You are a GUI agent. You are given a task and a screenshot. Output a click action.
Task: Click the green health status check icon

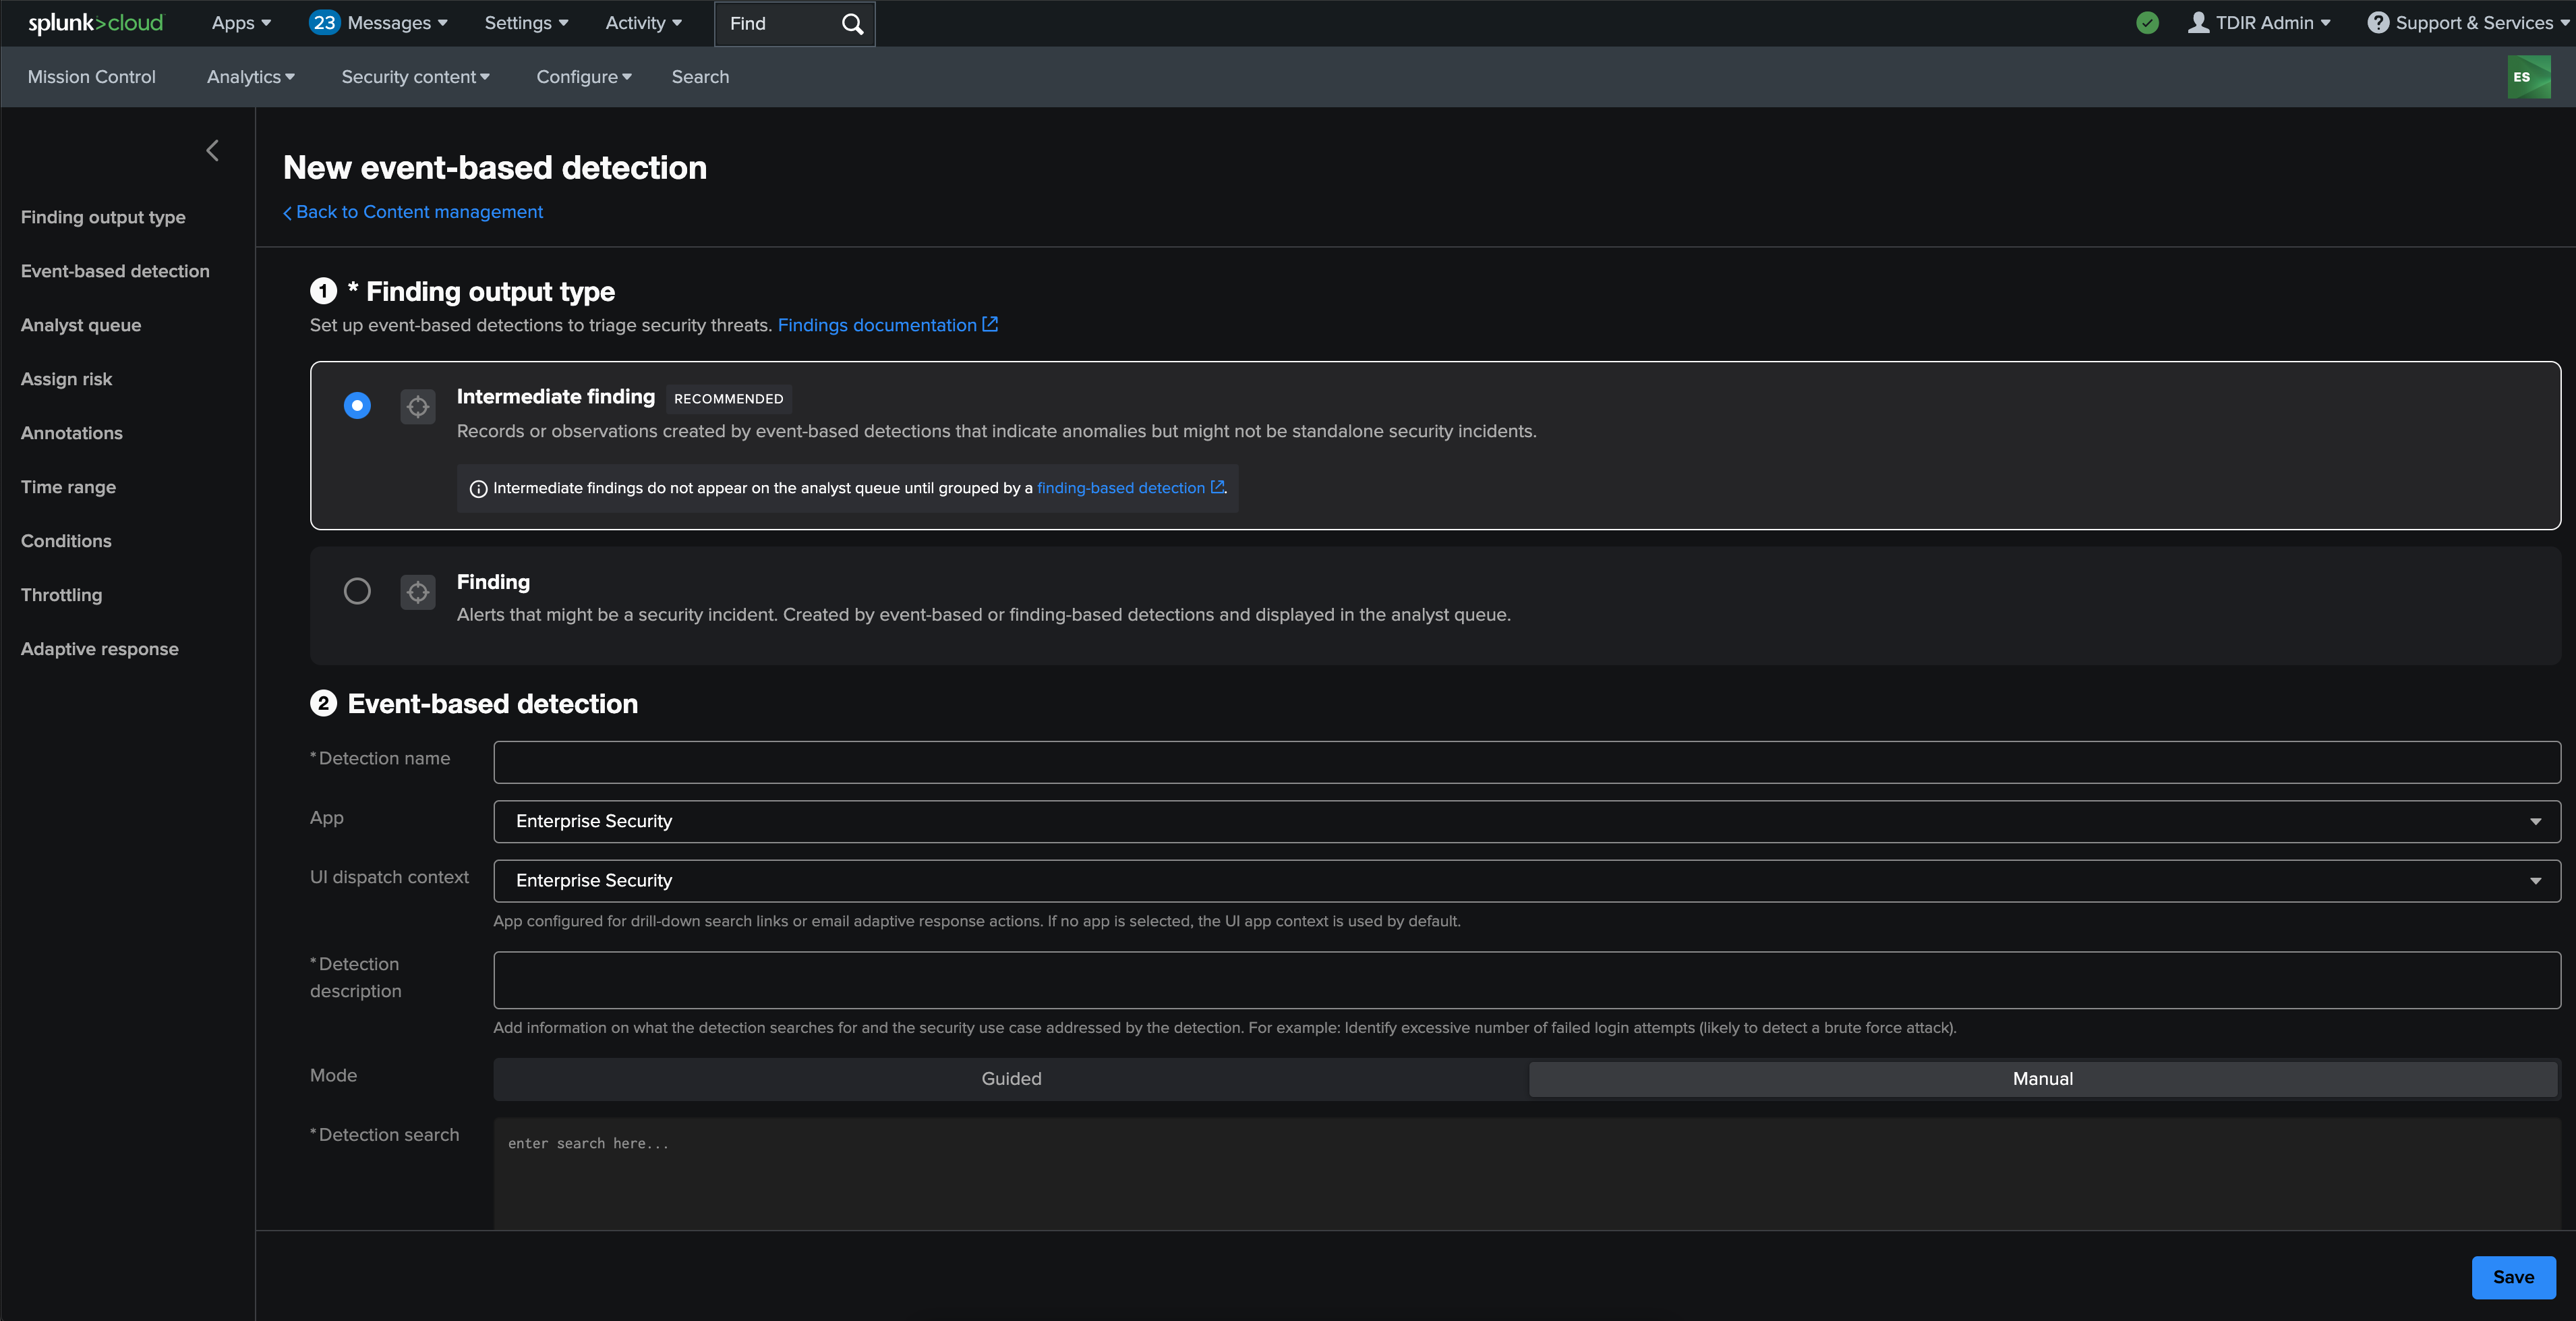pos(2147,23)
